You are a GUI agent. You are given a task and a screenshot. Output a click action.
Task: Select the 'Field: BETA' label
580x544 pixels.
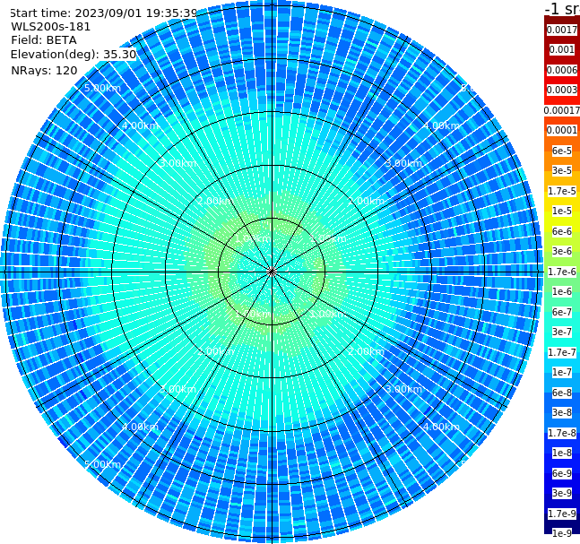[x=44, y=40]
